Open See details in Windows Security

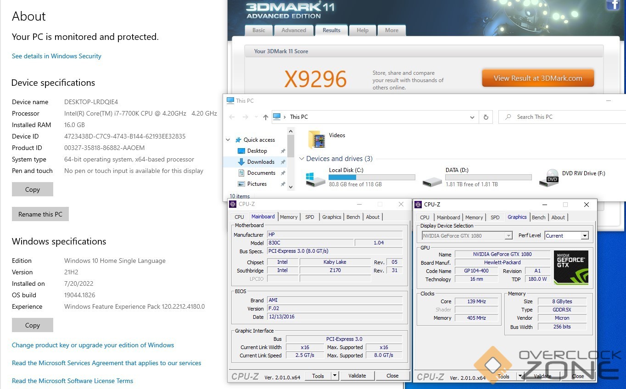coord(56,56)
